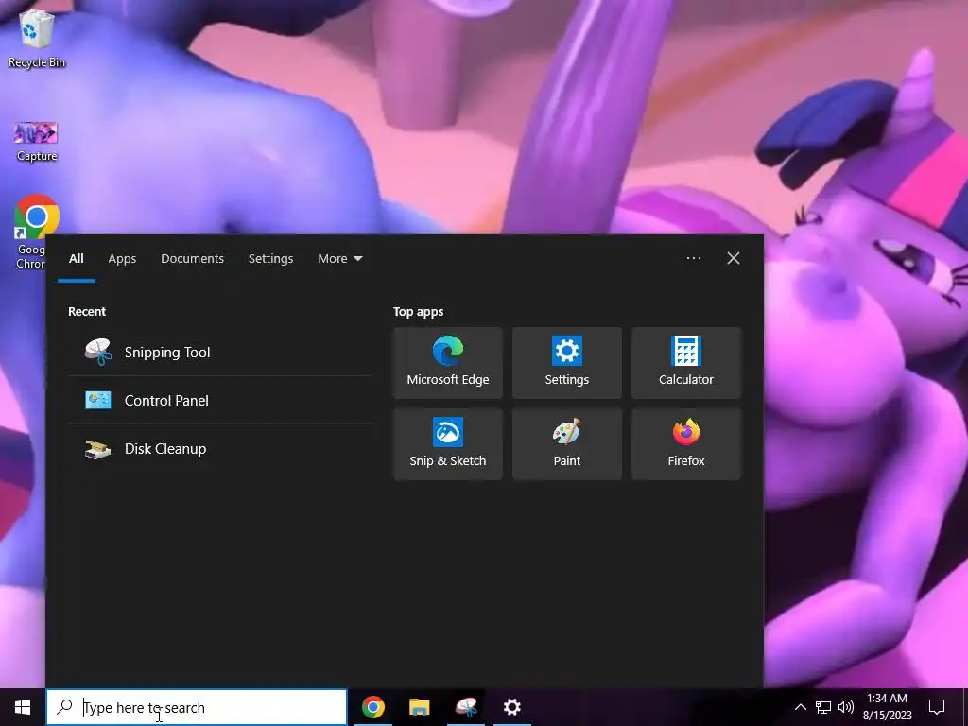Switch to the Settings search tab
Screen dimensions: 968x726
coord(270,259)
